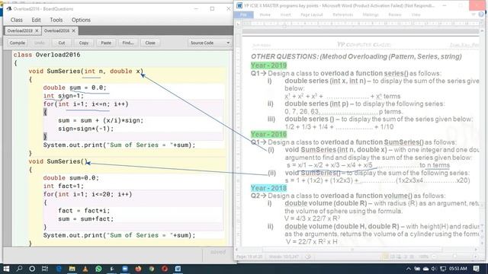This screenshot has width=488, height=274.
Task: Open Firefox from the taskbar
Action: 138,269
